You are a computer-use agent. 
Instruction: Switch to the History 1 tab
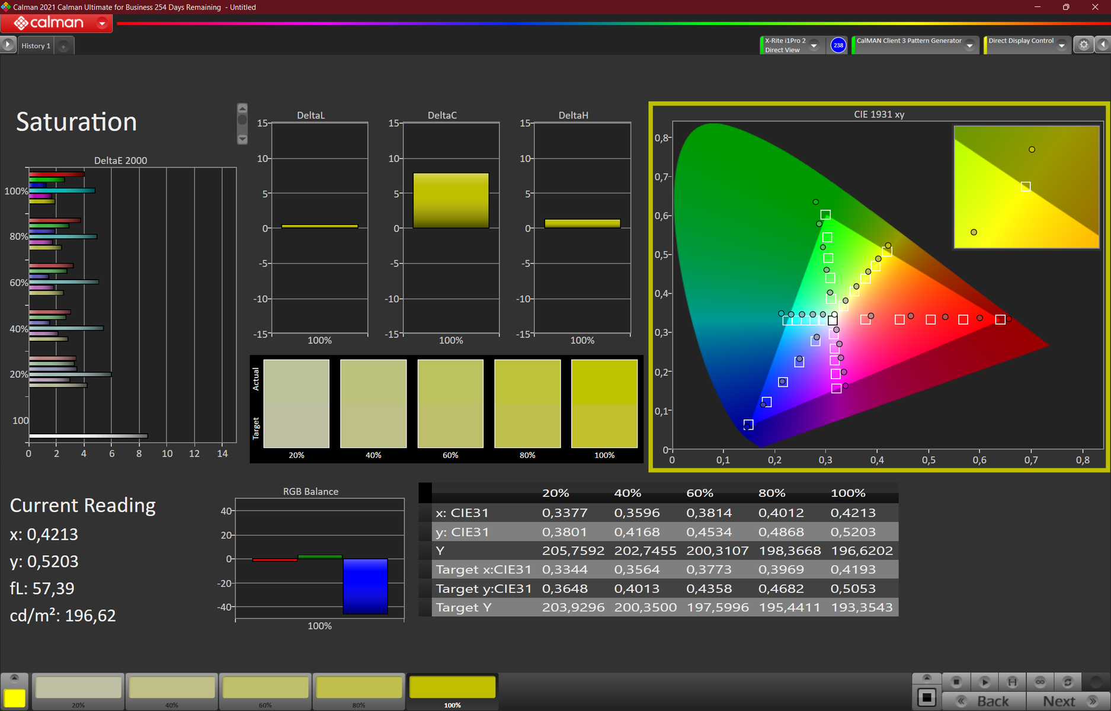(36, 46)
